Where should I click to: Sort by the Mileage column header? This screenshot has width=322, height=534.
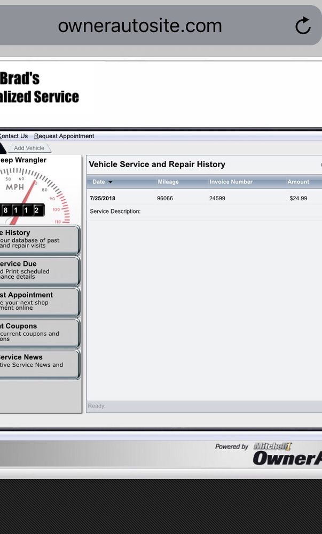168,182
